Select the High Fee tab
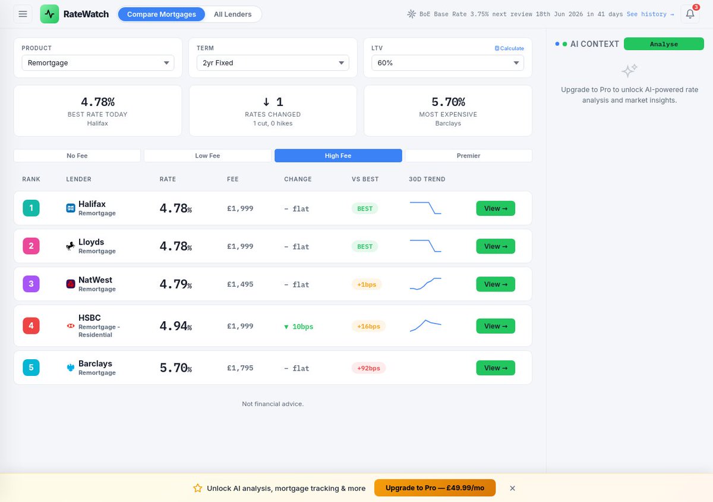Image resolution: width=713 pixels, height=502 pixels. 338,155
